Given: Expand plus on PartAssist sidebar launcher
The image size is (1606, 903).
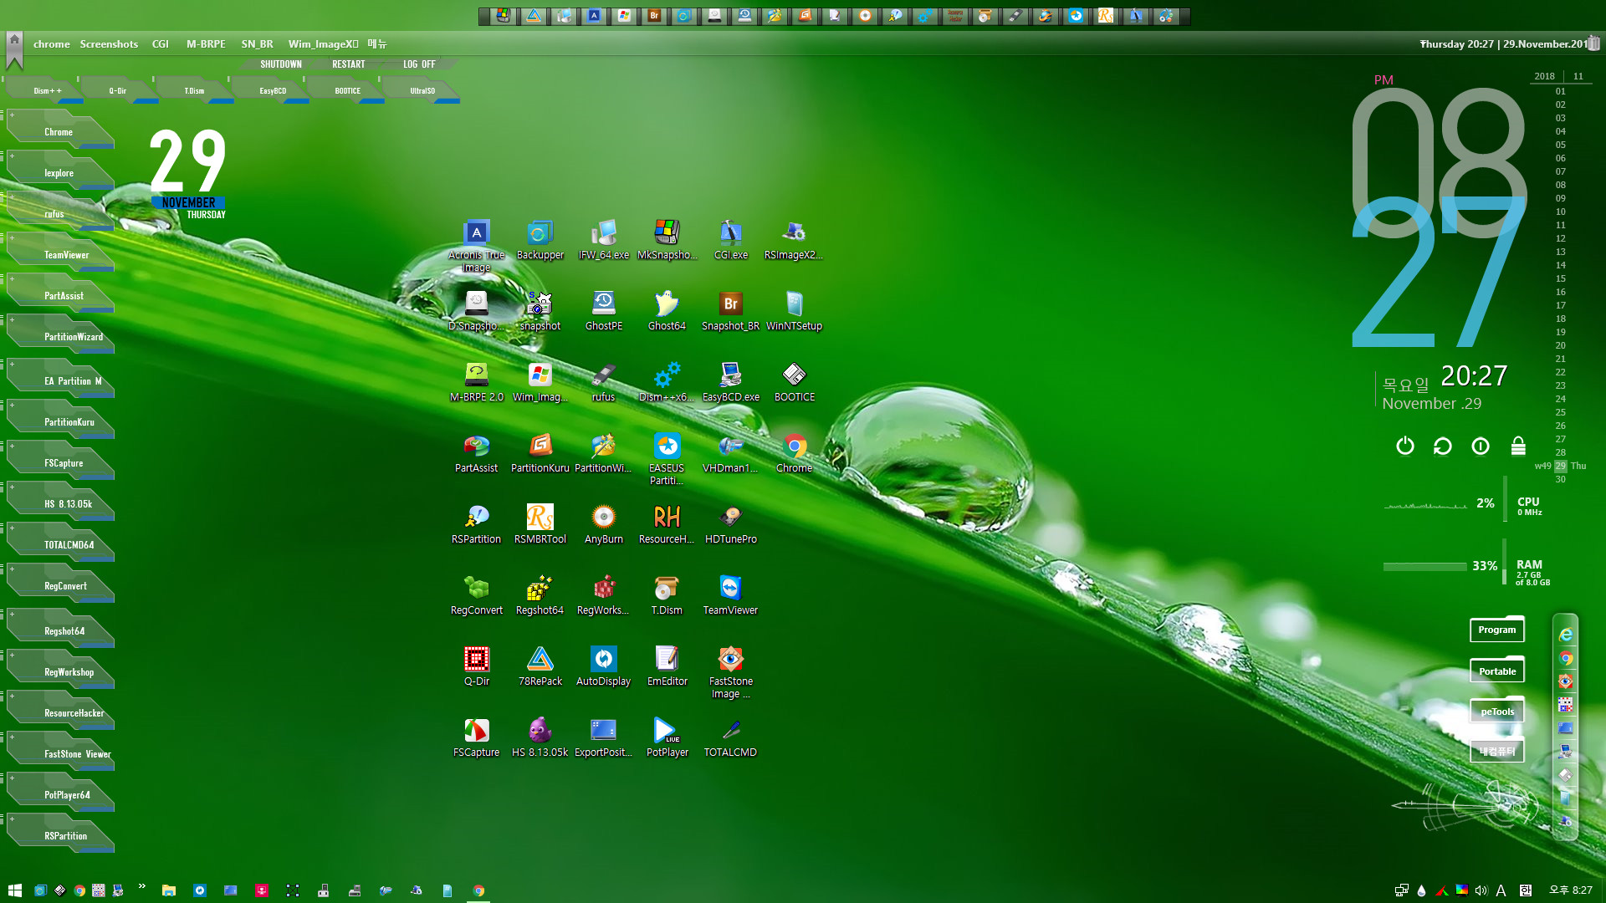Looking at the screenshot, I should [x=12, y=278].
